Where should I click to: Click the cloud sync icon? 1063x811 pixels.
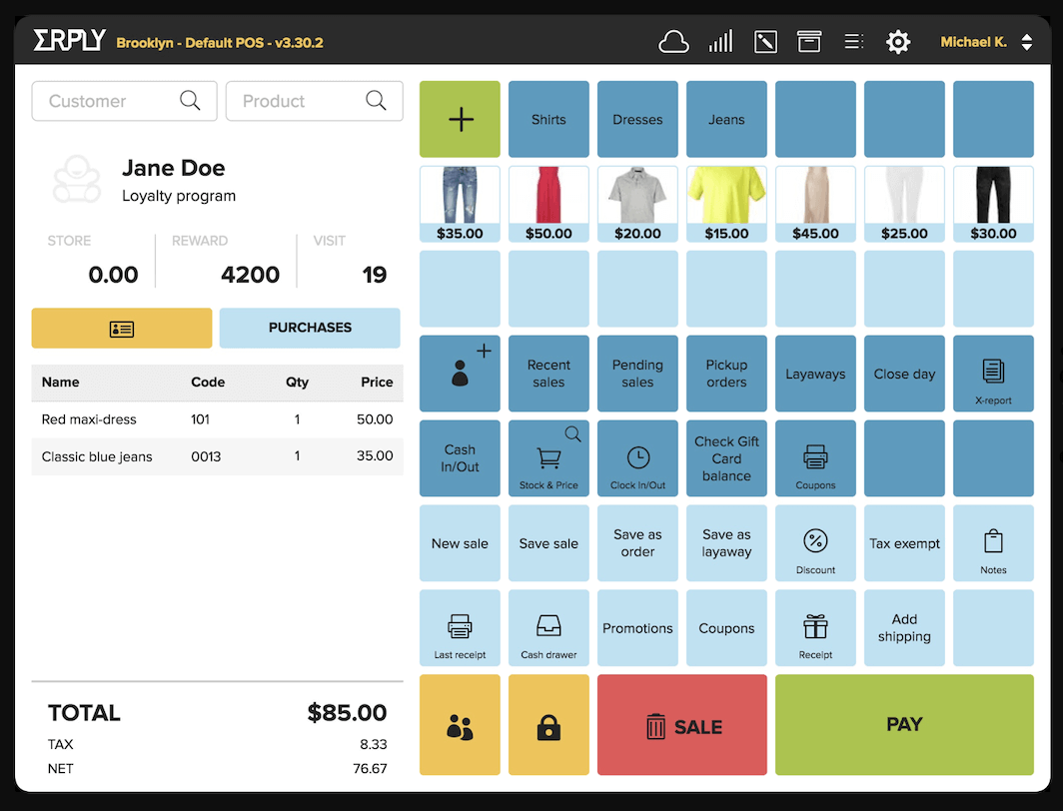[x=673, y=41]
